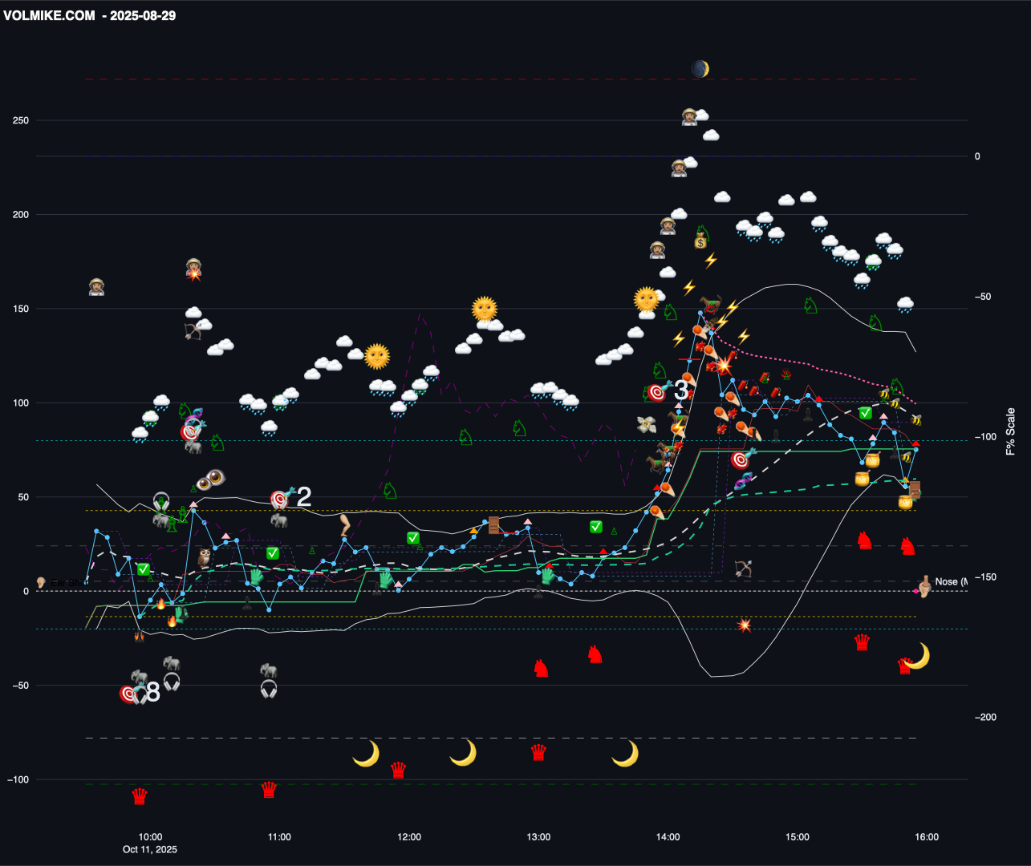Select the target marker labeled 8
Screen dimensions: 1031x866
tap(128, 694)
